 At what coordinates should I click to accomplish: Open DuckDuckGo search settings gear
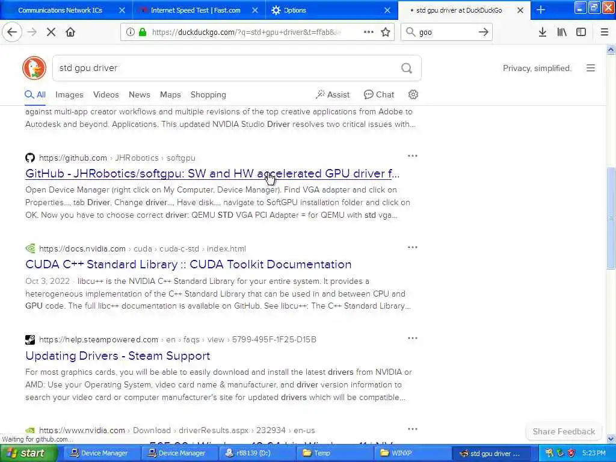413,94
